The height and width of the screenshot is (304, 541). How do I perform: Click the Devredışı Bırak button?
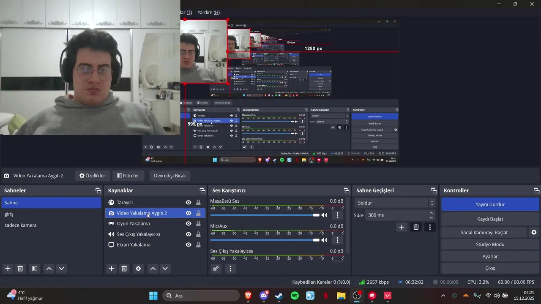[x=169, y=176]
